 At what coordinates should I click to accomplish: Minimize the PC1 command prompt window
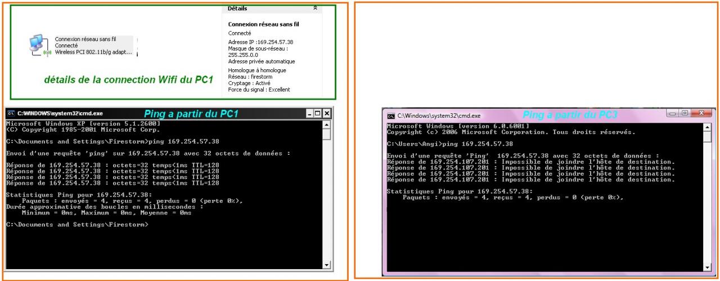pyautogui.click(x=309, y=113)
